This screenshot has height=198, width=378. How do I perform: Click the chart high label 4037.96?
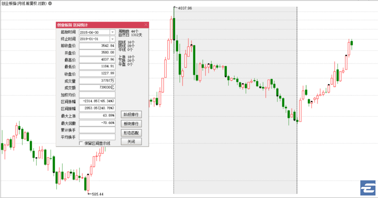(185, 8)
